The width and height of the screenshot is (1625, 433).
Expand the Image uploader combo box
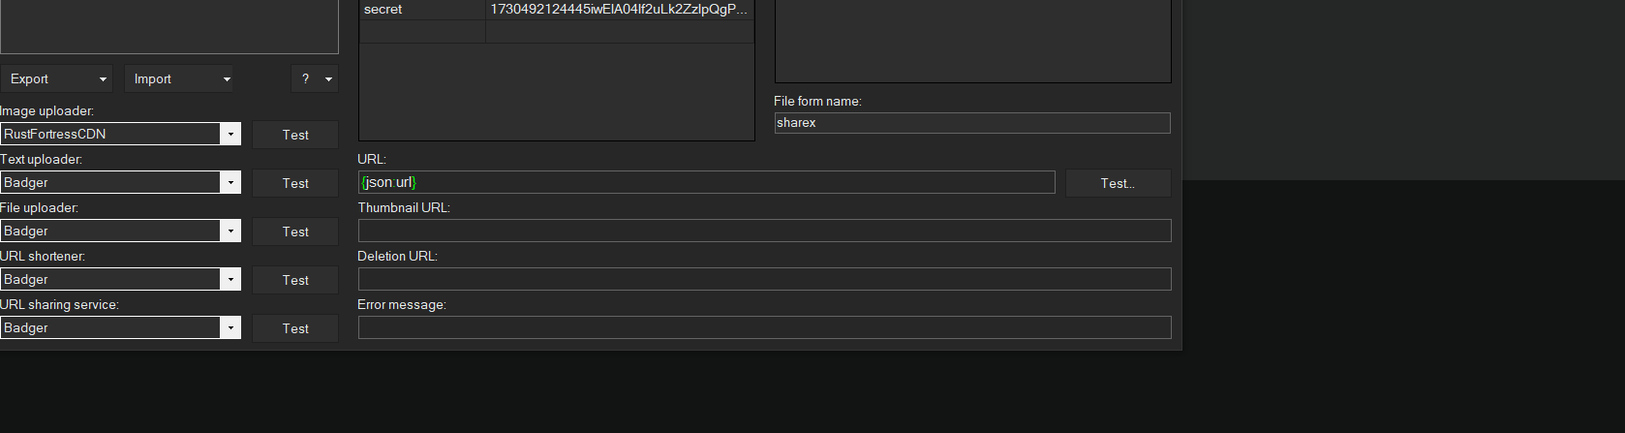pos(230,135)
